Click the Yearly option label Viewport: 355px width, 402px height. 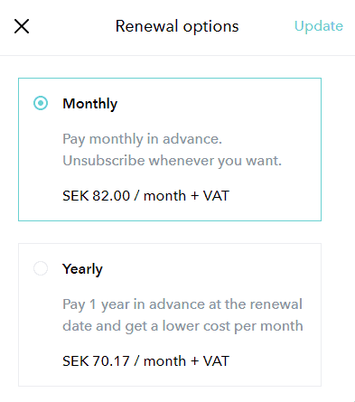tap(82, 269)
